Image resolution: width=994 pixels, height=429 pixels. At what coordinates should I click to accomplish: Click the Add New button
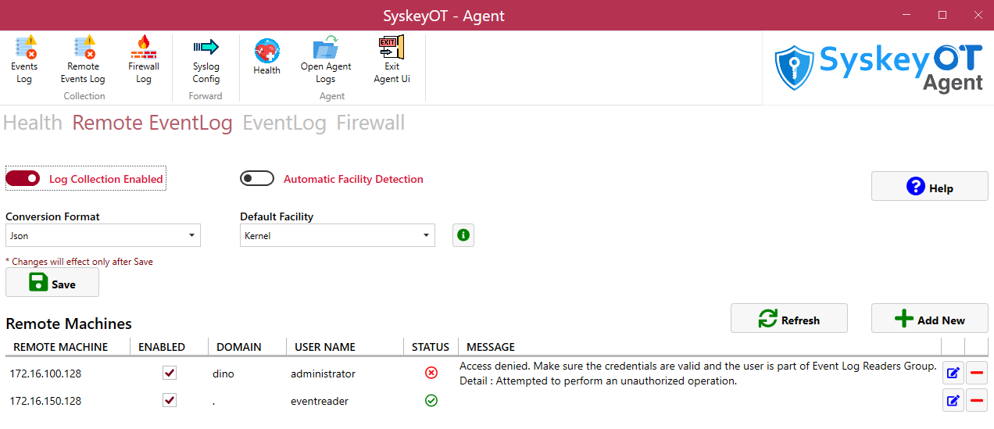930,319
